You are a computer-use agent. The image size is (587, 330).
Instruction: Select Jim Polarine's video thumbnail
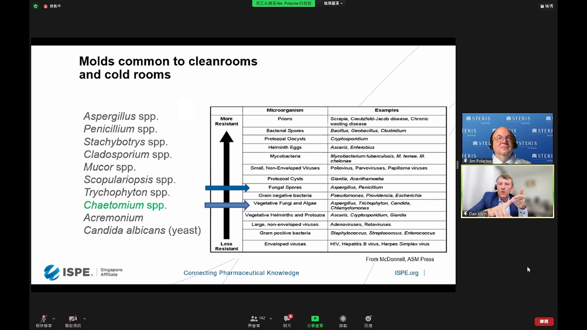click(507, 138)
